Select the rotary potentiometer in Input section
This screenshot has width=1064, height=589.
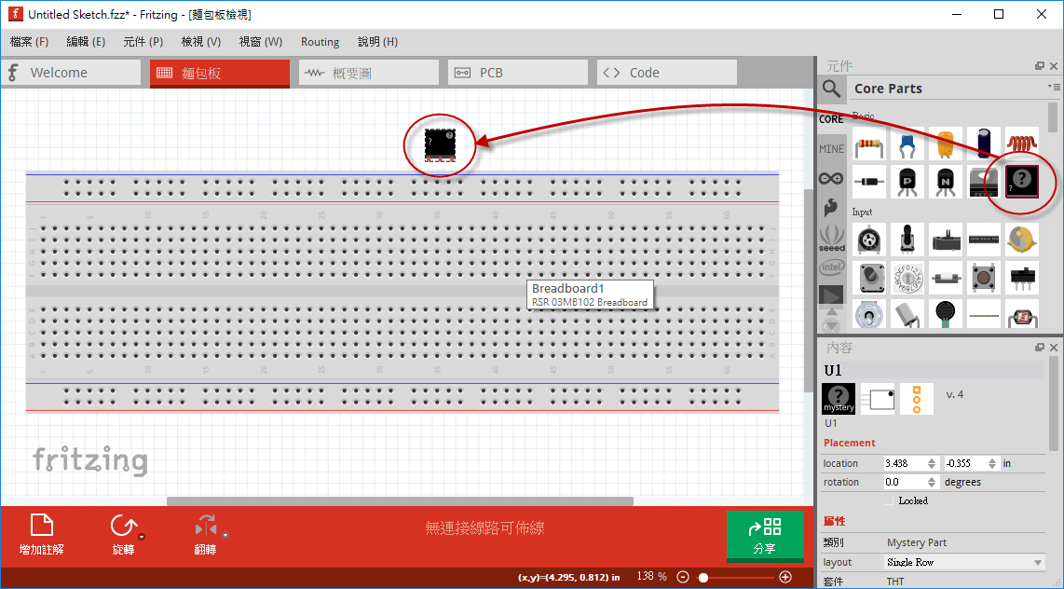coord(869,240)
